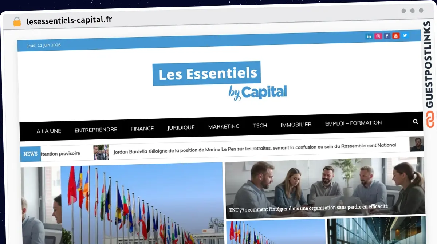Viewport: 437px width, 244px height.
Task: Open the Jordan Bardella news ticker headline
Action: 255,148
